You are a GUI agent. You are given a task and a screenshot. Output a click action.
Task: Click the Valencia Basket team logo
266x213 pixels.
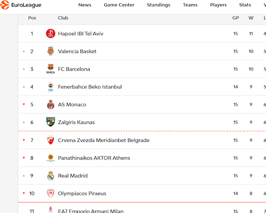[x=51, y=51]
